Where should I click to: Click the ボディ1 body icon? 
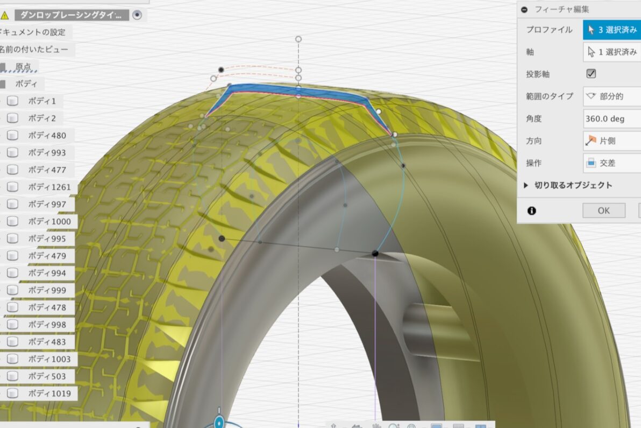tap(13, 101)
